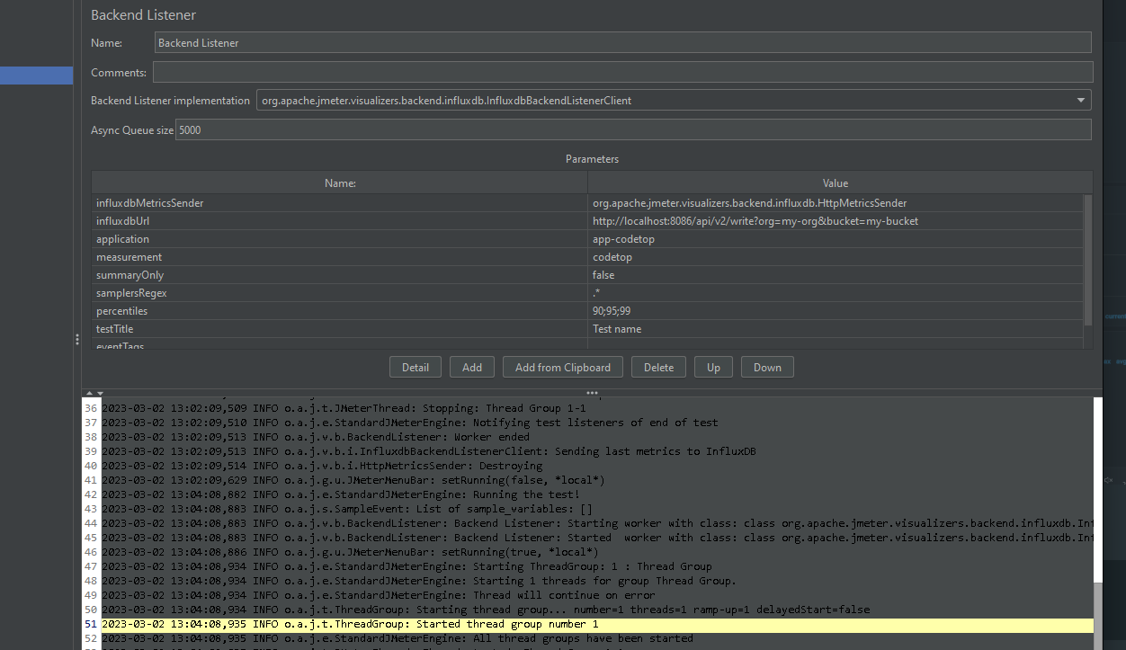
Task: Click the Detail button
Action: [416, 367]
